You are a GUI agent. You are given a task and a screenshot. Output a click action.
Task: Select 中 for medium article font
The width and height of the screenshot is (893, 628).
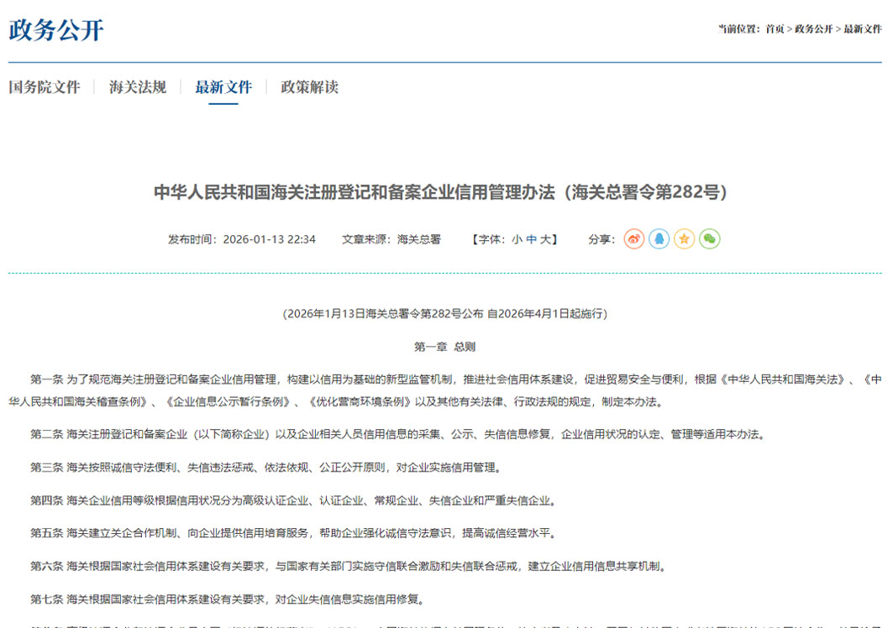531,239
